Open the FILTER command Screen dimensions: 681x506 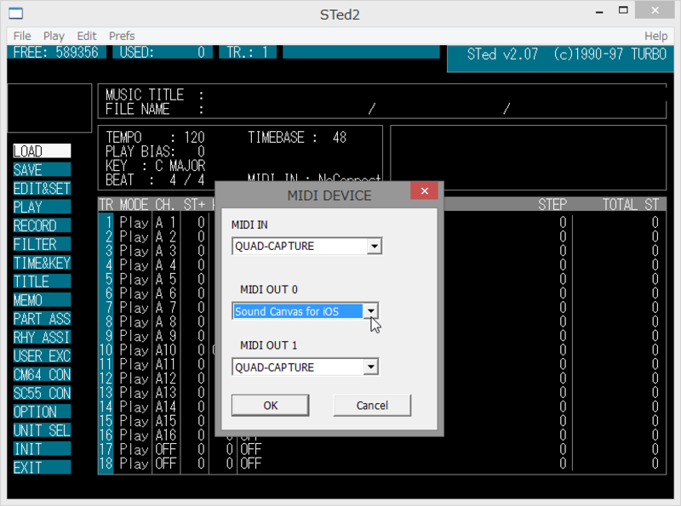point(42,244)
